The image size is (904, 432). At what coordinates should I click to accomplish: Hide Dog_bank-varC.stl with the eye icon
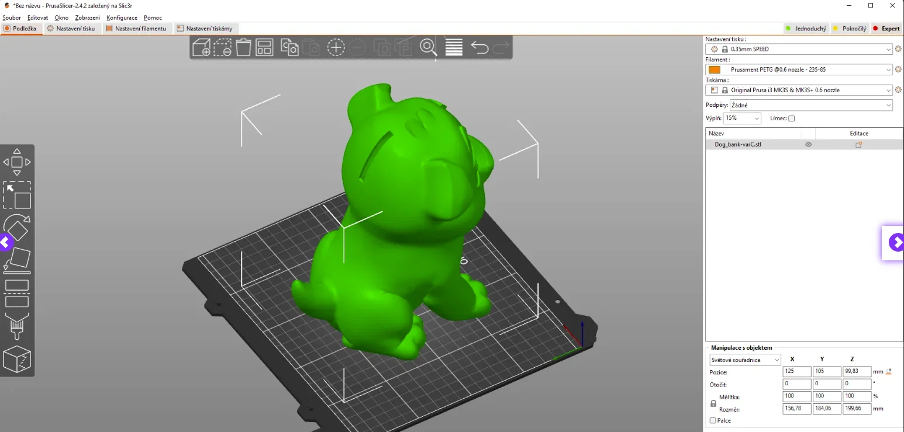[808, 144]
